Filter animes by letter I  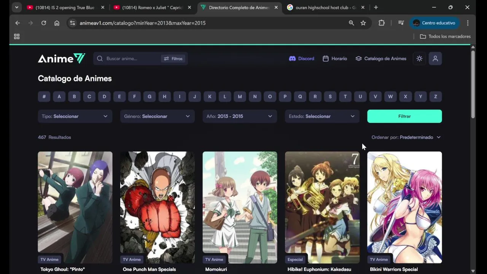(180, 97)
